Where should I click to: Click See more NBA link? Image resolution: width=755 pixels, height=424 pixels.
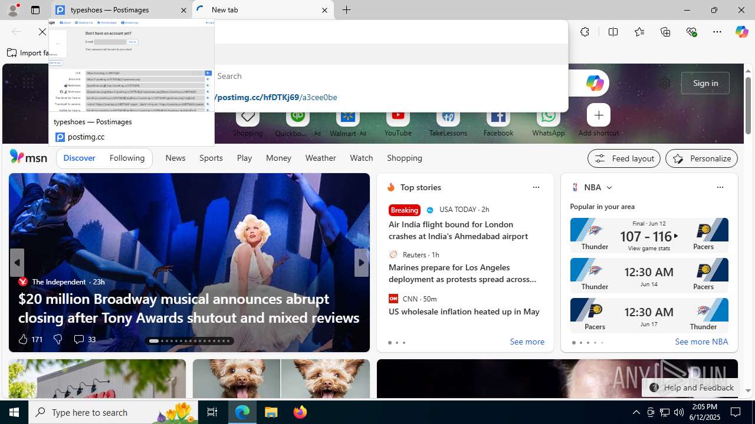tap(701, 342)
